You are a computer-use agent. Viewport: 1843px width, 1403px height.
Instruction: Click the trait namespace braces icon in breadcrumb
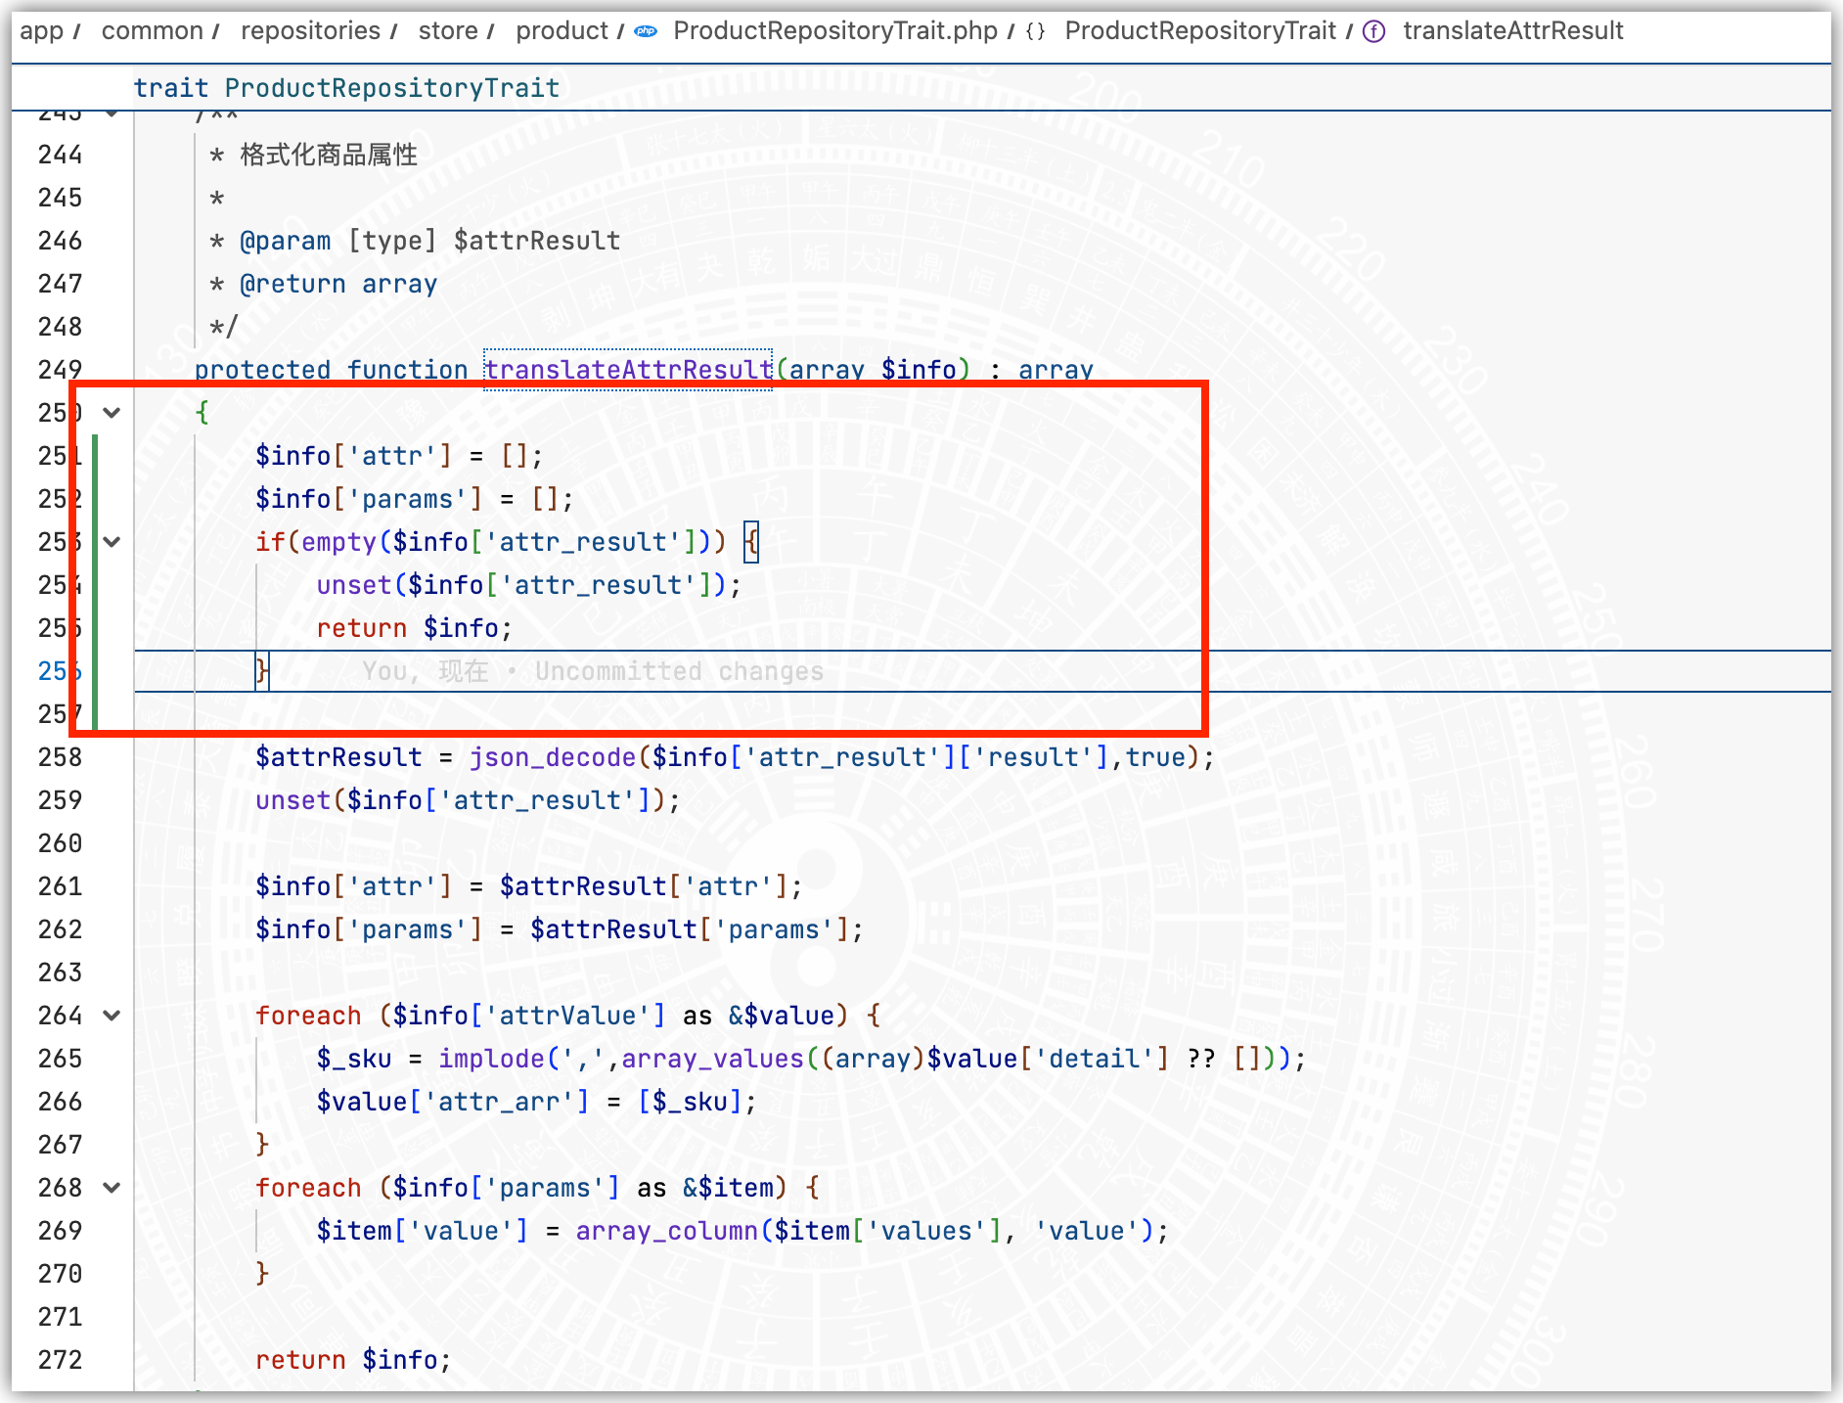[x=1035, y=31]
